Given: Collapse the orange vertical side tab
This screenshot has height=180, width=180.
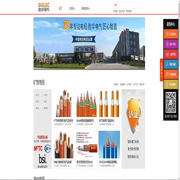Looking at the screenshot, I should [x=161, y=70].
